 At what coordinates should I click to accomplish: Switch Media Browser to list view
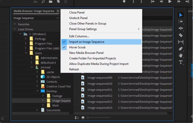coord(77,118)
